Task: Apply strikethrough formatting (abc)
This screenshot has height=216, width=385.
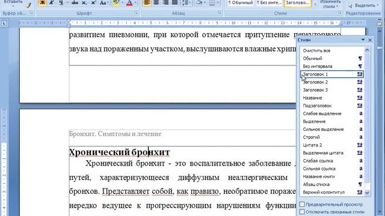Action: (75, 2)
